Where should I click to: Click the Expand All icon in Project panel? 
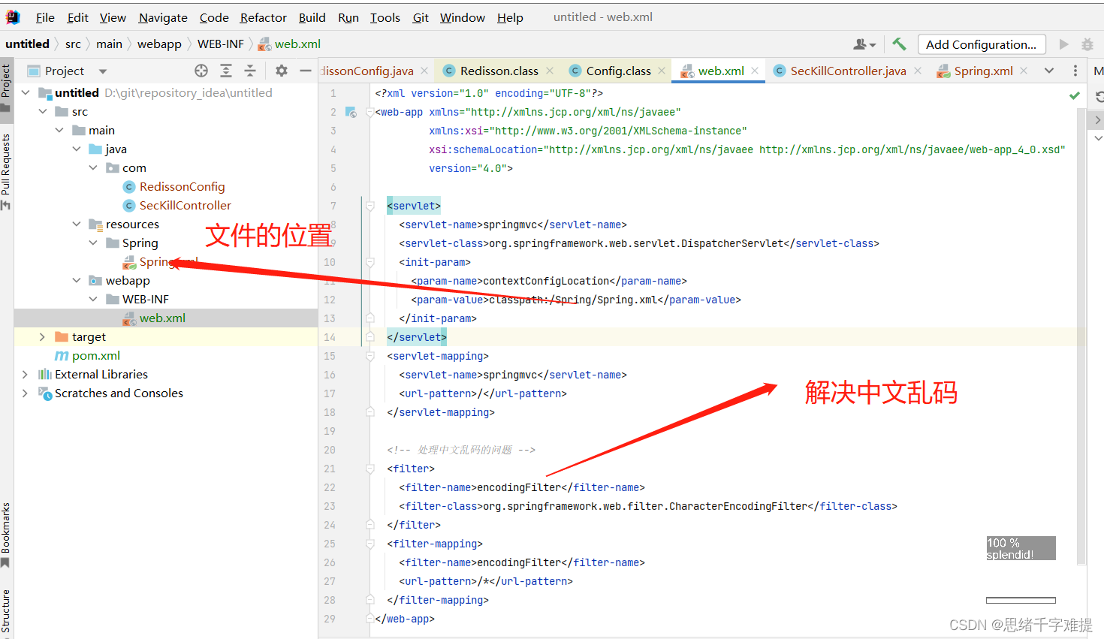(226, 71)
